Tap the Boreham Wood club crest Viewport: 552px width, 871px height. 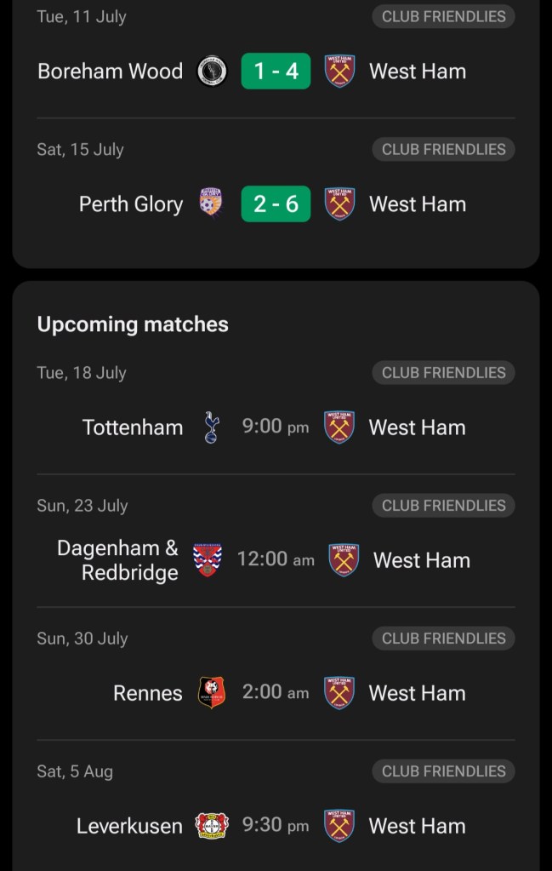(211, 72)
